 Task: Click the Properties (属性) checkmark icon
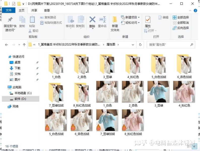[148, 20]
